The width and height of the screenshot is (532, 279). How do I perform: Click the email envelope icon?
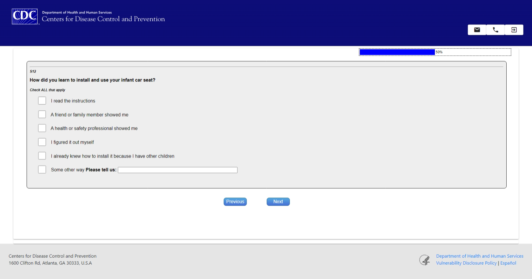point(477,30)
